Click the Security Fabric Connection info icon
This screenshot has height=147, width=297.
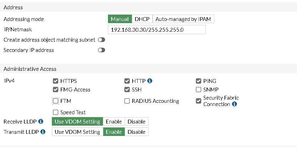point(234,104)
